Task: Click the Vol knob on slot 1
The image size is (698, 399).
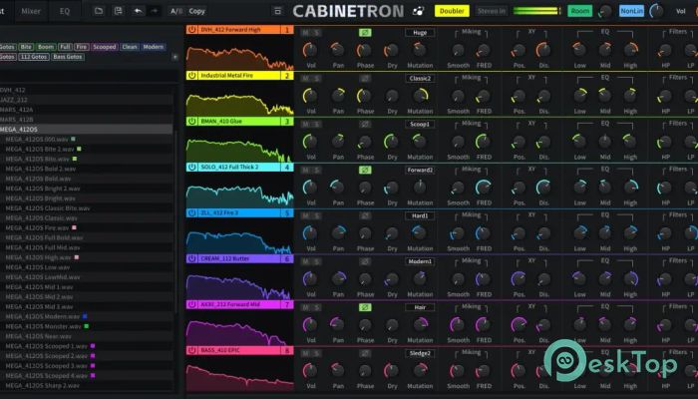Action: tap(310, 49)
